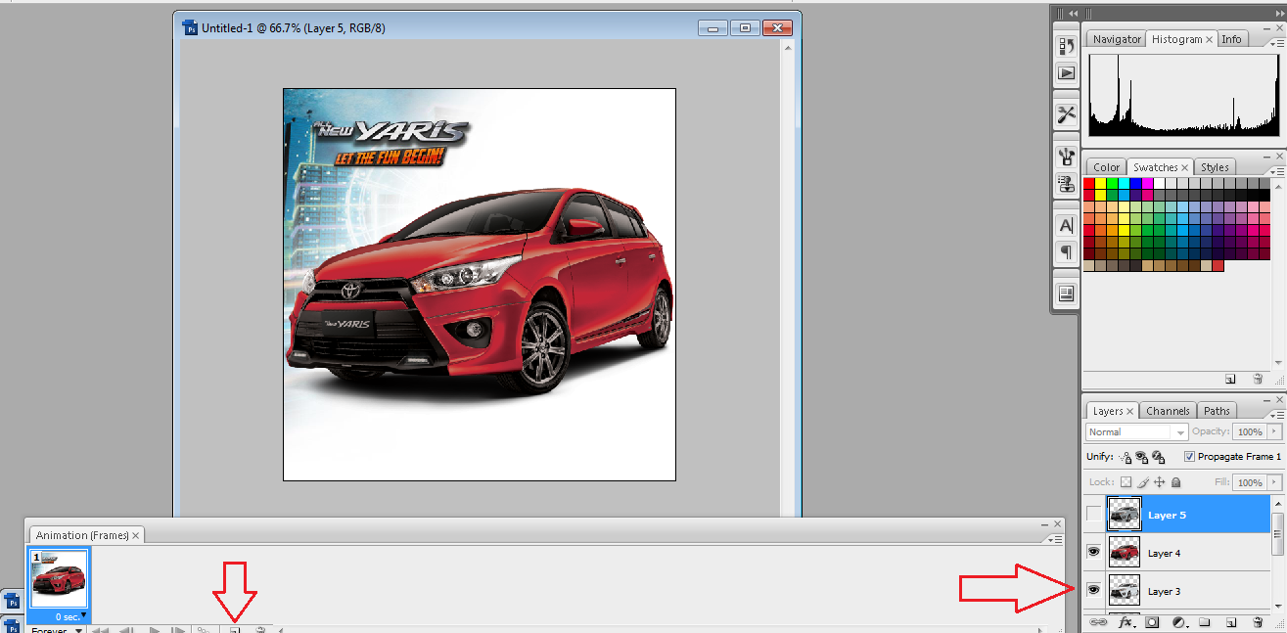Delete layer with Layers panel trash icon
1287x633 pixels.
click(1259, 622)
